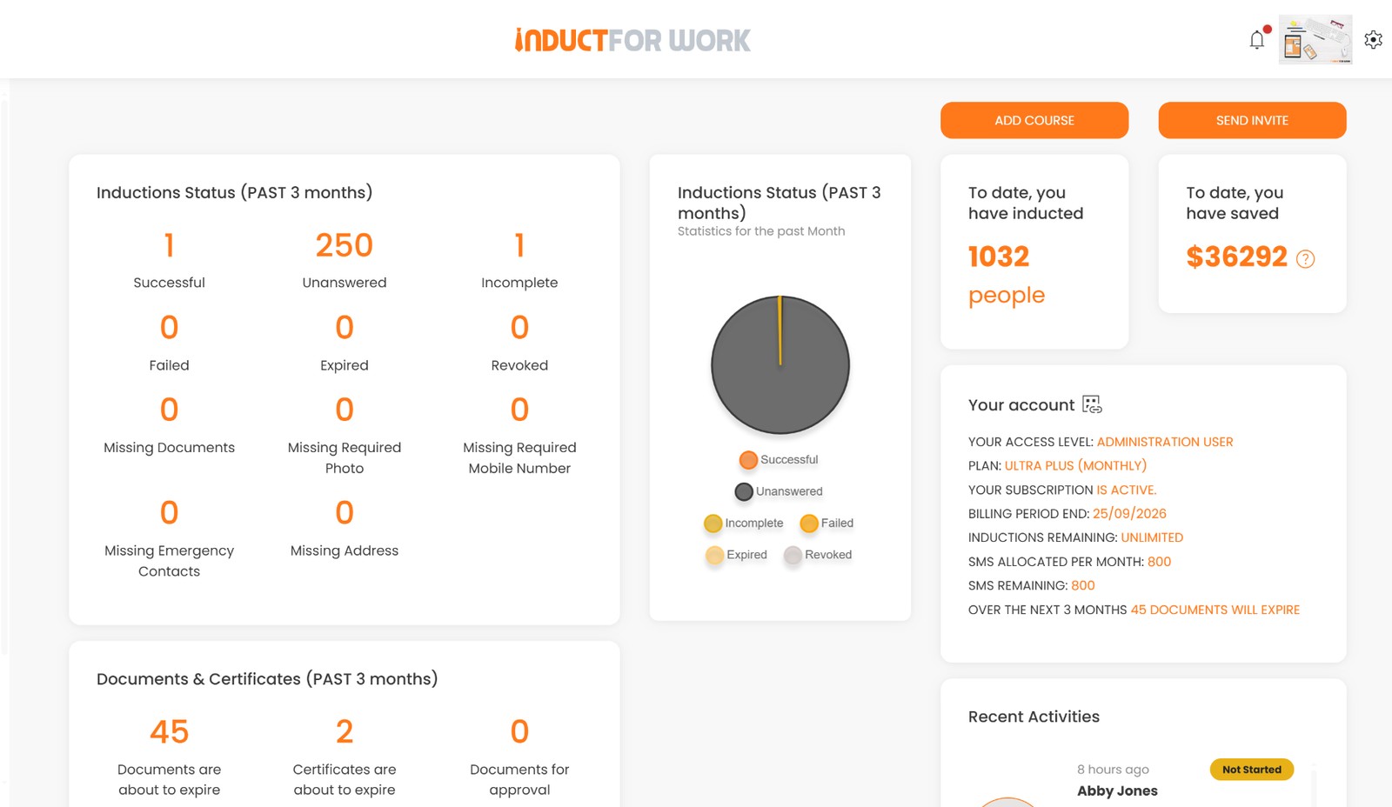Toggle the Revoked legend item
Viewport: 1392px width, 807px height.
818,555
